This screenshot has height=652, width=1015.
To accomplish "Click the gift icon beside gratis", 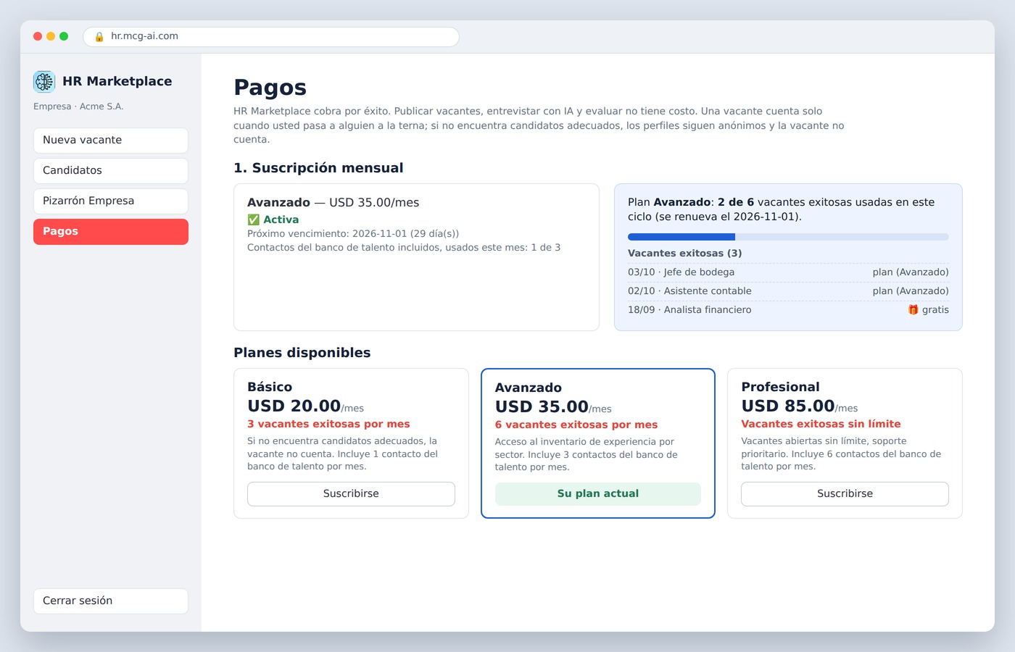I will click(x=913, y=309).
